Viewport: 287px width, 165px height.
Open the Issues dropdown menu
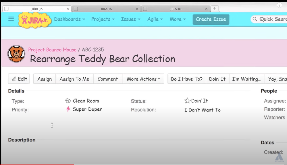pos(130,19)
